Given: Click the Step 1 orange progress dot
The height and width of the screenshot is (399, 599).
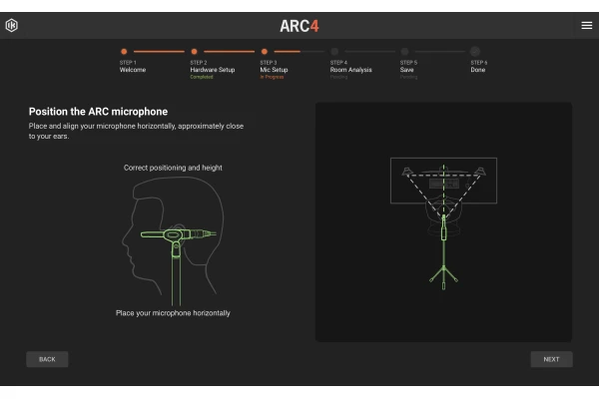Looking at the screenshot, I should (x=124, y=51).
